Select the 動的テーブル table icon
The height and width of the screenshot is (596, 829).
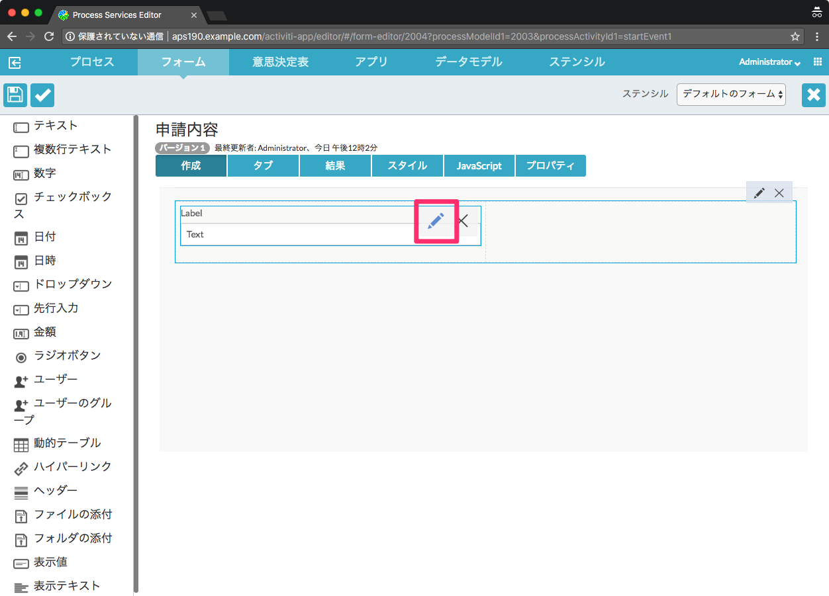click(x=21, y=445)
